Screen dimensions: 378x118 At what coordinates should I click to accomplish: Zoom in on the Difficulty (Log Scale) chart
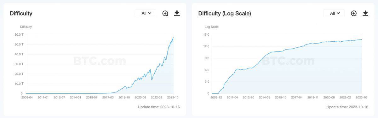[x=354, y=13]
